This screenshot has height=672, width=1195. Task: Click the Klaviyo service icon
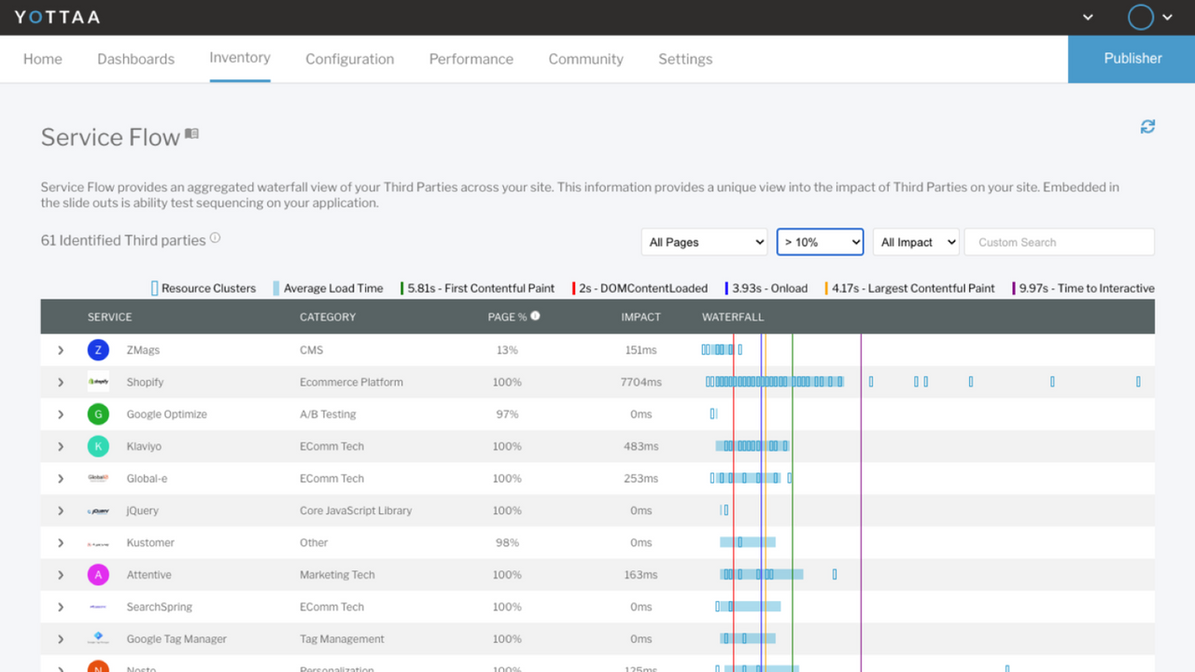pyautogui.click(x=98, y=446)
